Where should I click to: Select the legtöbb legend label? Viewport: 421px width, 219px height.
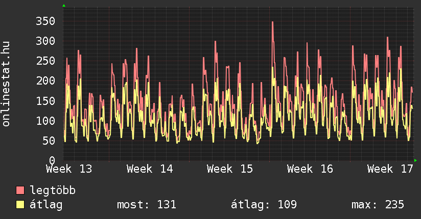tap(53, 190)
